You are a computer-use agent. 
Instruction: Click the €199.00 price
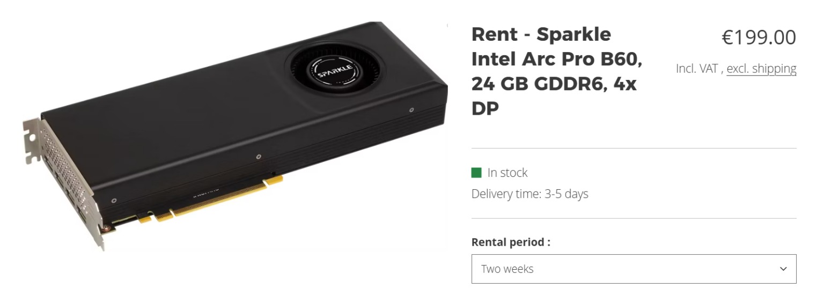coord(759,38)
